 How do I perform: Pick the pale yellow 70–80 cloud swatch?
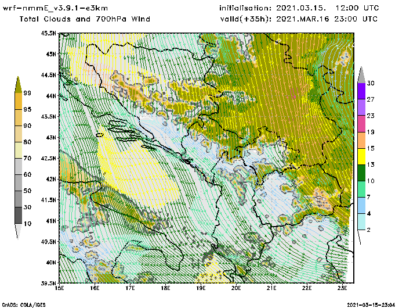[x=19, y=151]
